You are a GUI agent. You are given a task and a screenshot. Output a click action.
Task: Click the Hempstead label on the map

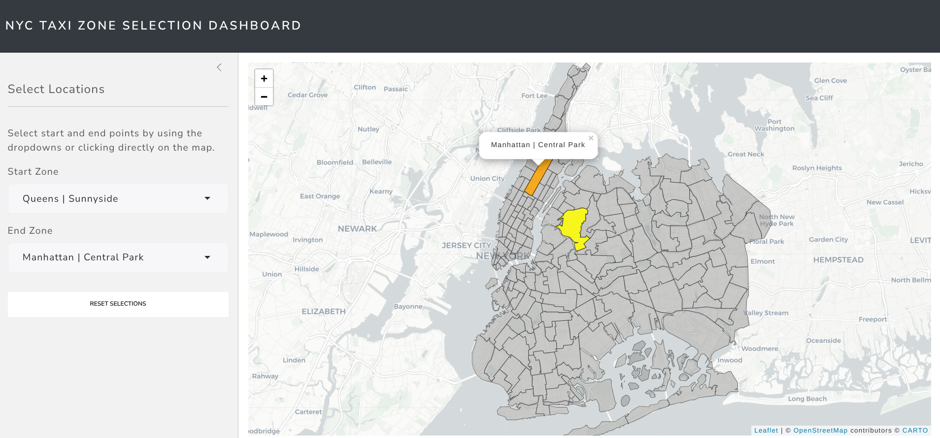[x=838, y=260]
